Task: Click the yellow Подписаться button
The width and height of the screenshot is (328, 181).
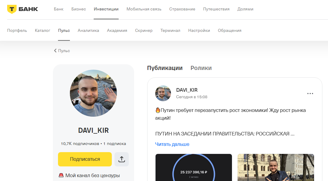Action: [85, 159]
